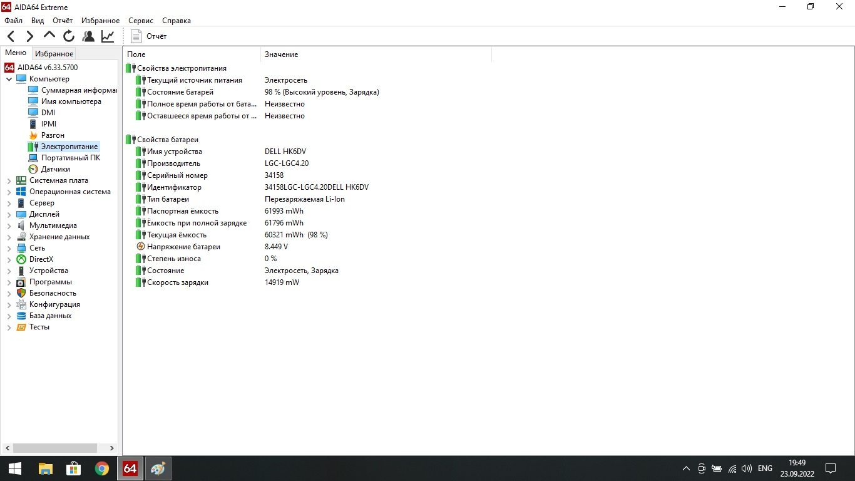The image size is (855, 481).
Task: Open the Отчёт menu in menu bar
Action: (63, 21)
